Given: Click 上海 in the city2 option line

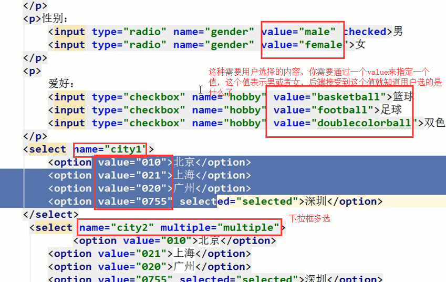Looking at the screenshot, I should pyautogui.click(x=184, y=254).
